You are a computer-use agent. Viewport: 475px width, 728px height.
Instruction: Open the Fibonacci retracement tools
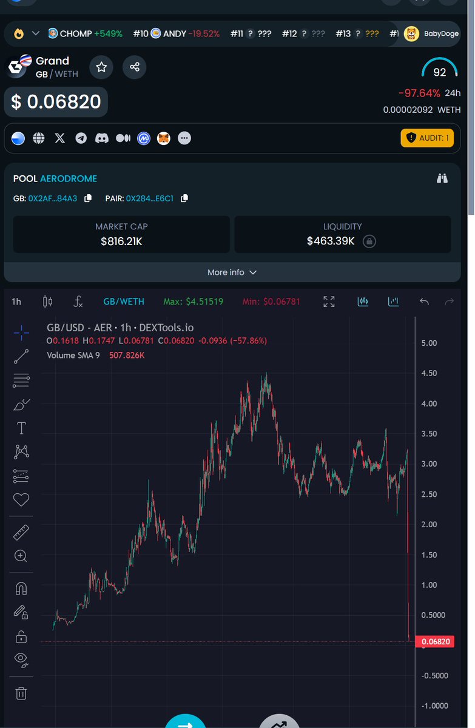[21, 380]
